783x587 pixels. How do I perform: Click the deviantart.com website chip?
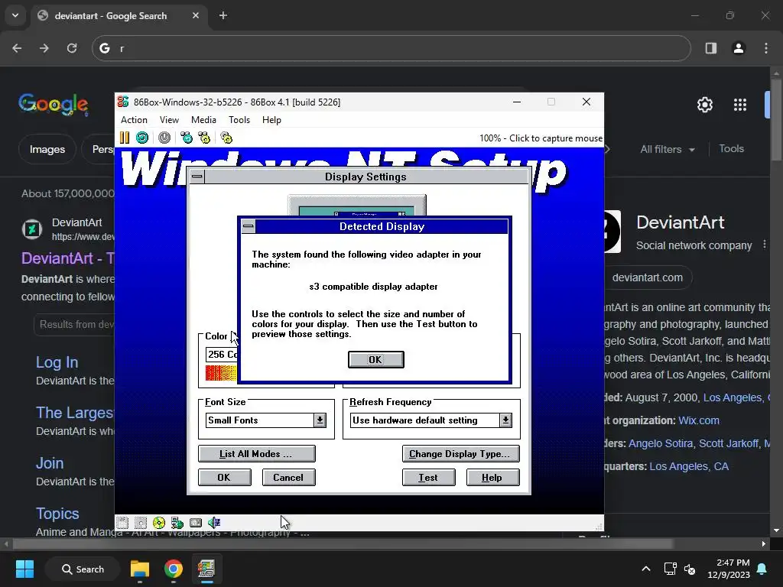tap(647, 277)
